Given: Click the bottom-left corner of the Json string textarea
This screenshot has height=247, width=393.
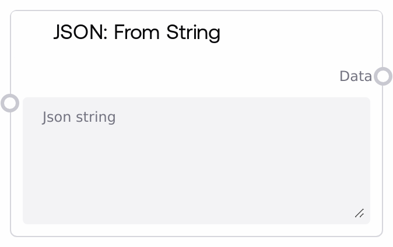Looking at the screenshot, I should pos(28,219).
